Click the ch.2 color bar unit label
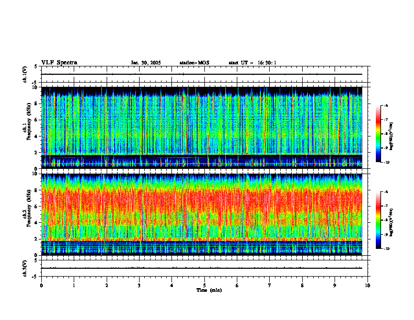414x320 pixels. 391,222
